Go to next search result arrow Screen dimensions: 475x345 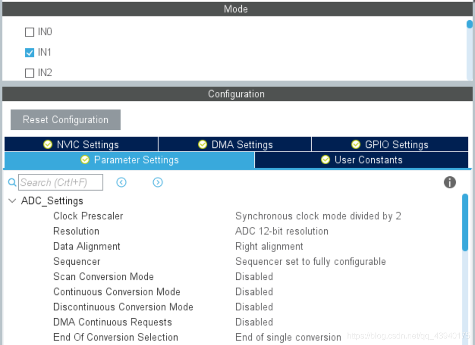point(158,182)
